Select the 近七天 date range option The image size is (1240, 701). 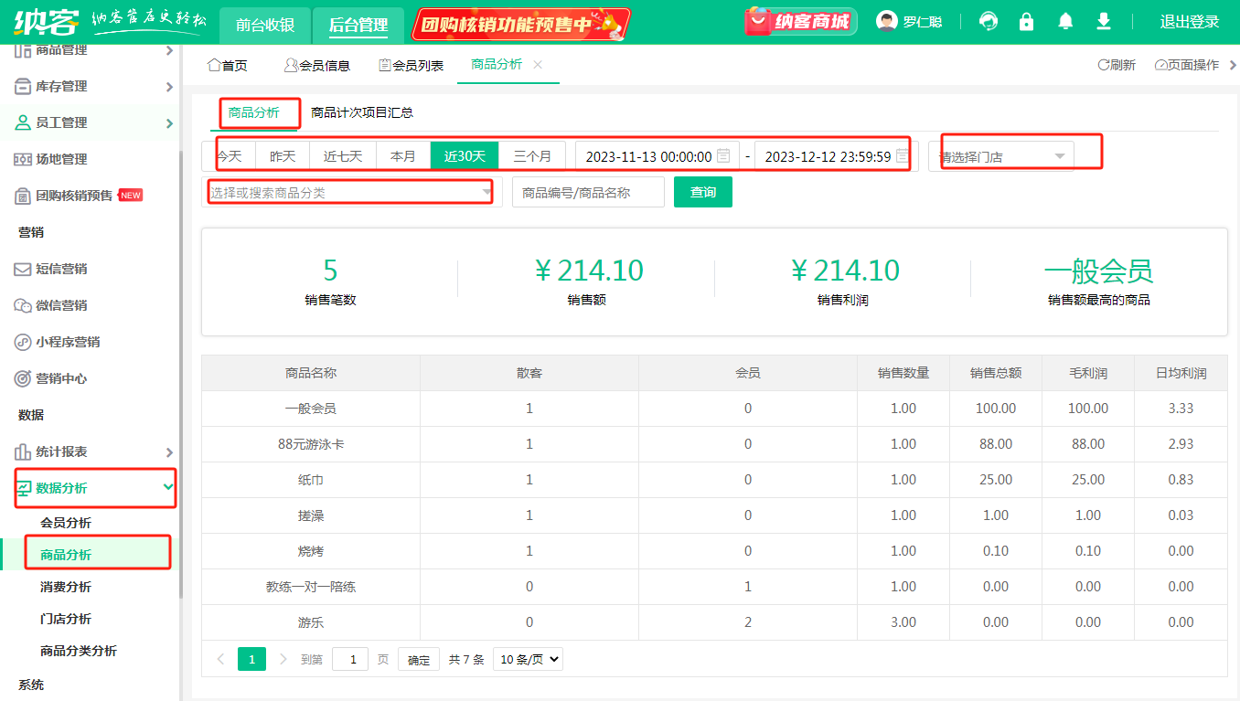coord(343,156)
